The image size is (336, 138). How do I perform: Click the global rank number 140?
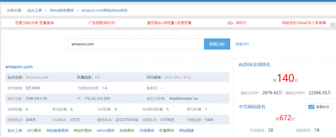(285, 78)
